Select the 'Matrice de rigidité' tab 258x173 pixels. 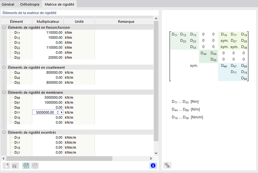coord(59,4)
